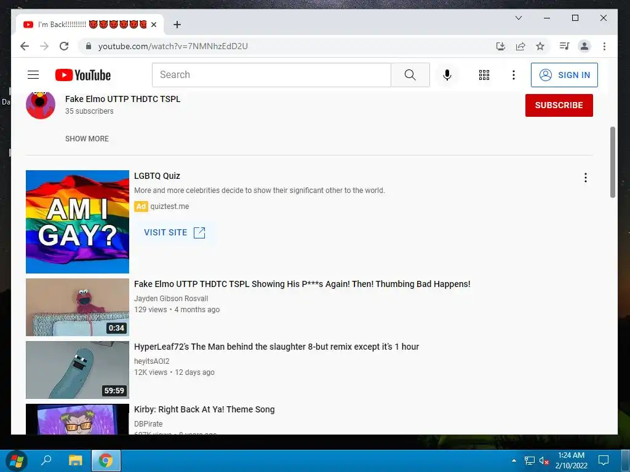Image resolution: width=630 pixels, height=472 pixels.
Task: Click heyitsAOI2 channel name
Action: pos(152,361)
